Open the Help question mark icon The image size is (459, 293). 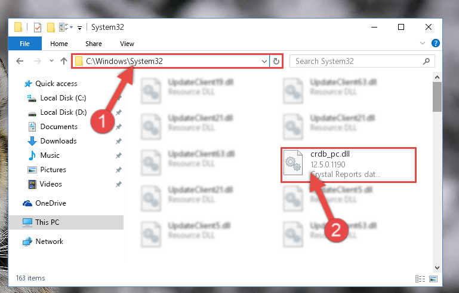[435, 44]
